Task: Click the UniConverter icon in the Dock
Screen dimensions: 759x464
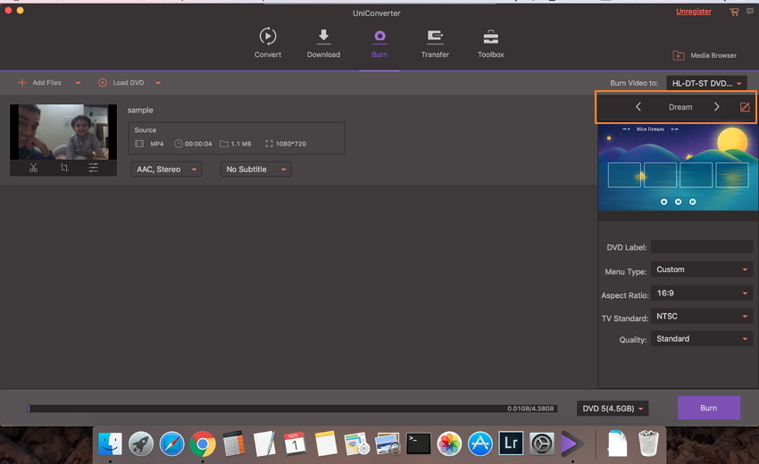Action: point(571,443)
